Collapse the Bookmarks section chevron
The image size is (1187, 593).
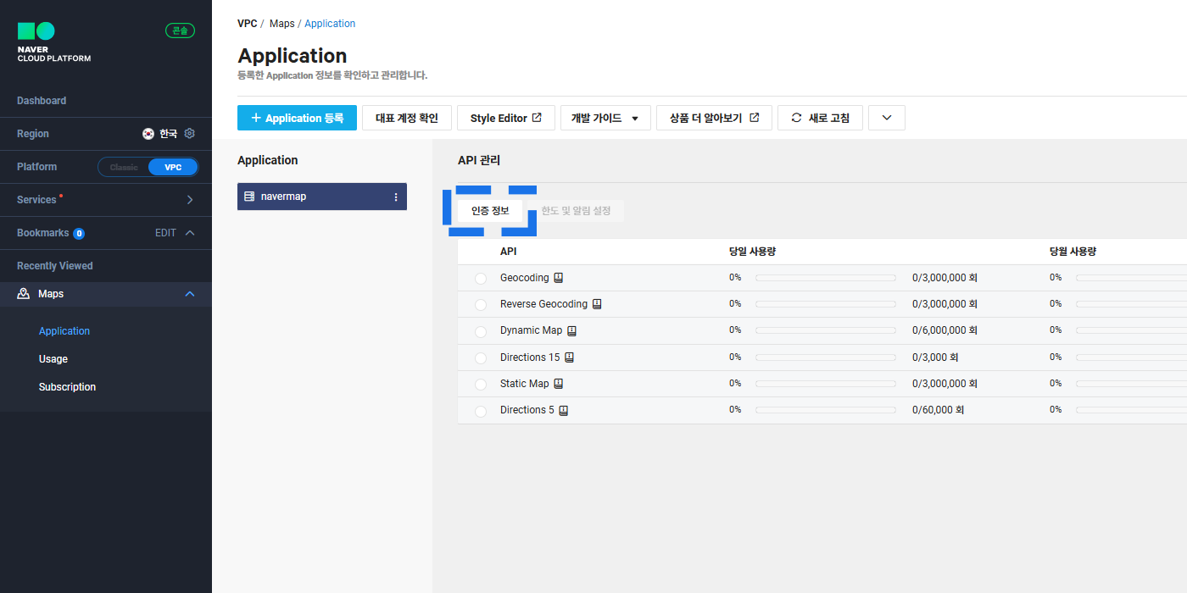(190, 233)
